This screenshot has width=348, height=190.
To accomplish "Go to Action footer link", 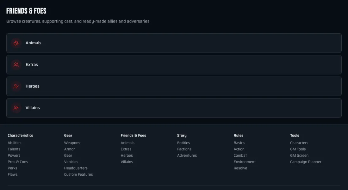I will click(x=239, y=149).
